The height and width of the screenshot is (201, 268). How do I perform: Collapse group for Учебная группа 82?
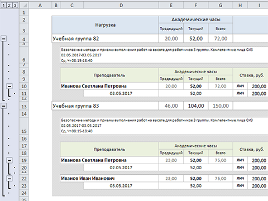(x=4, y=39)
